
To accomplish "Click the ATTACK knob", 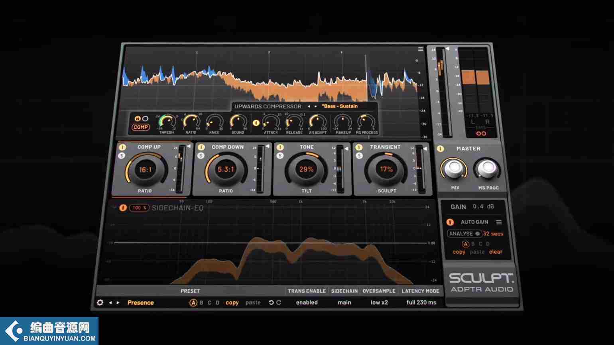I will [x=271, y=121].
